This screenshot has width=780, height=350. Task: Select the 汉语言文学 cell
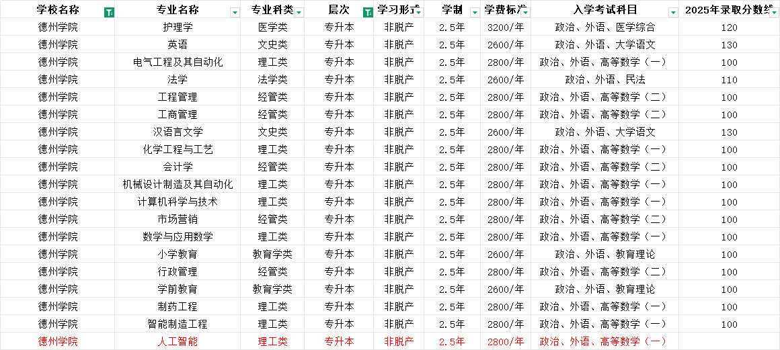point(178,132)
